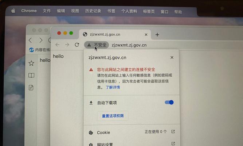Open Cookie details external link icon
The image size is (243, 146).
(173, 131)
